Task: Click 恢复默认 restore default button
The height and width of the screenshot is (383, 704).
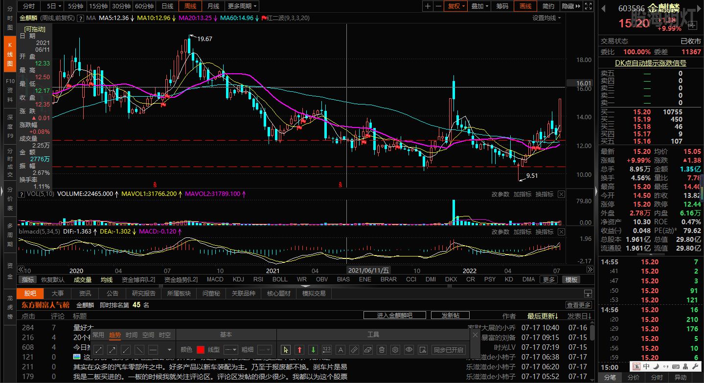Action: tap(52, 279)
